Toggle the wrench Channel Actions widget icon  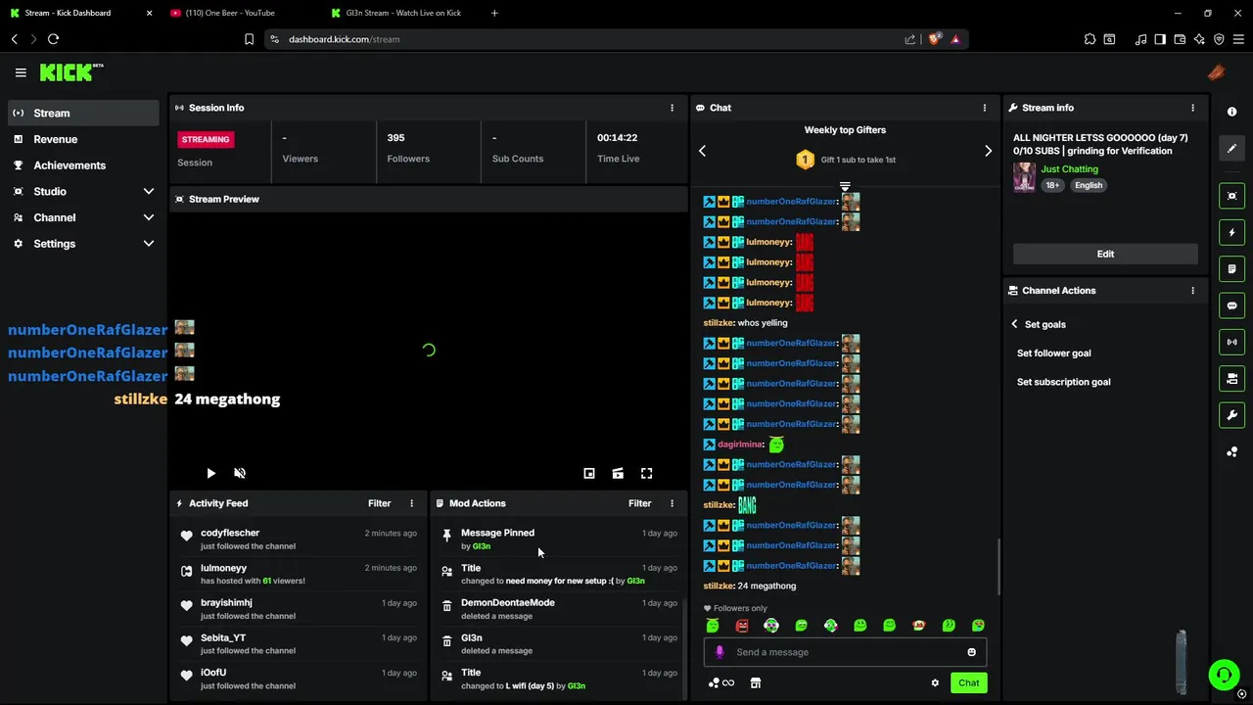coord(1231,415)
